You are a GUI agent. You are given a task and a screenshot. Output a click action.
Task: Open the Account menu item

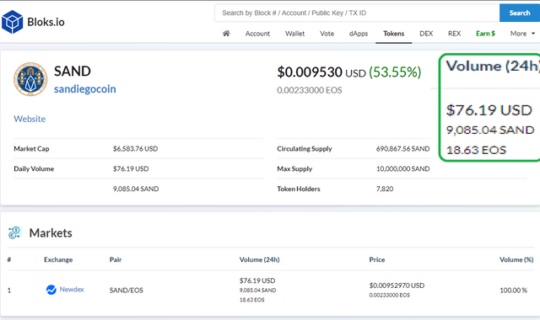(x=257, y=34)
